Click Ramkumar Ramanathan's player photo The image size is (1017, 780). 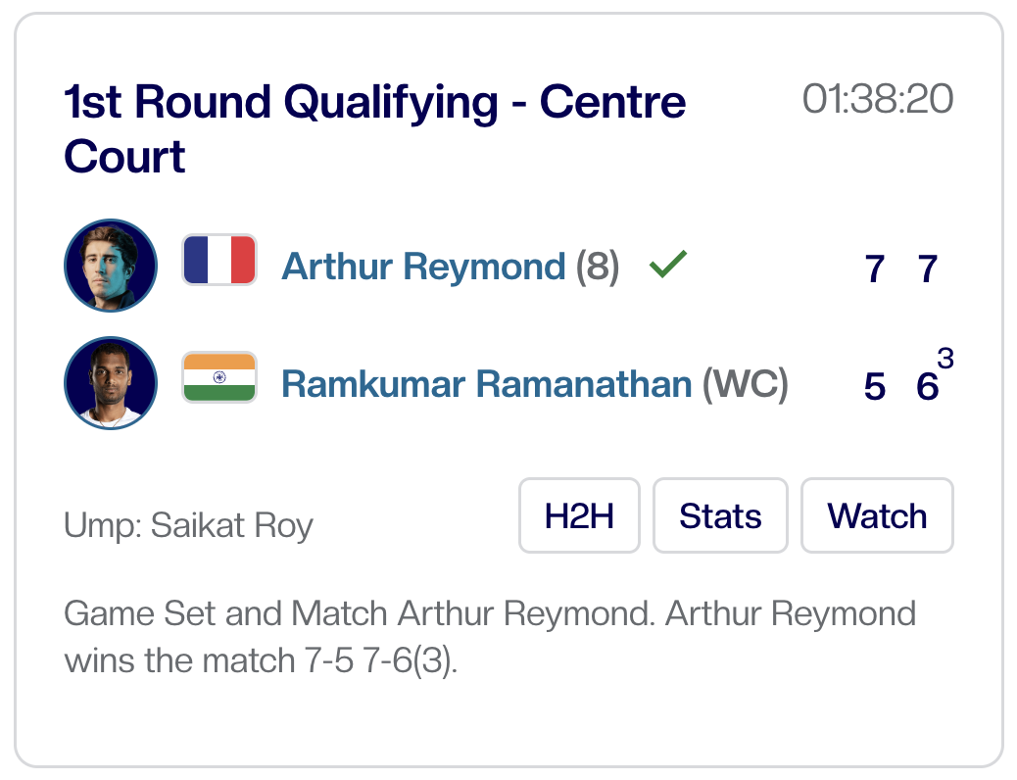[110, 383]
